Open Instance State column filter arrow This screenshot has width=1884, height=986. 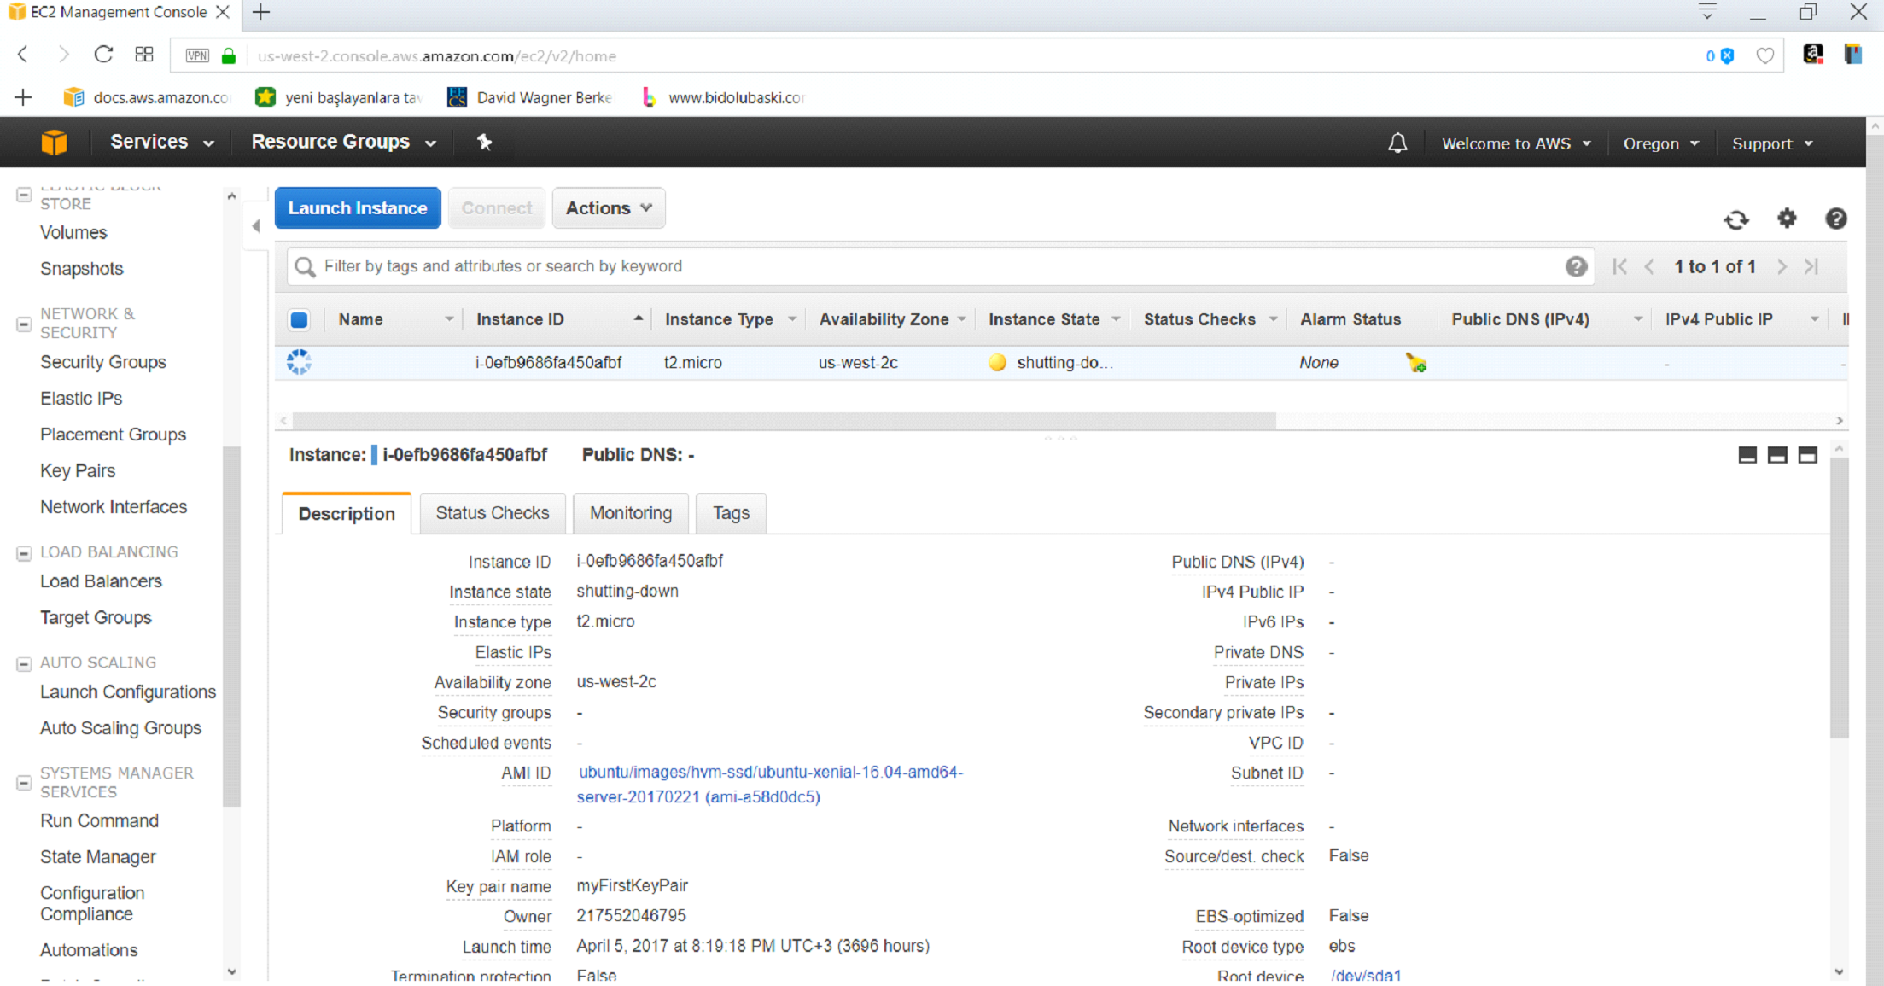pyautogui.click(x=1116, y=319)
